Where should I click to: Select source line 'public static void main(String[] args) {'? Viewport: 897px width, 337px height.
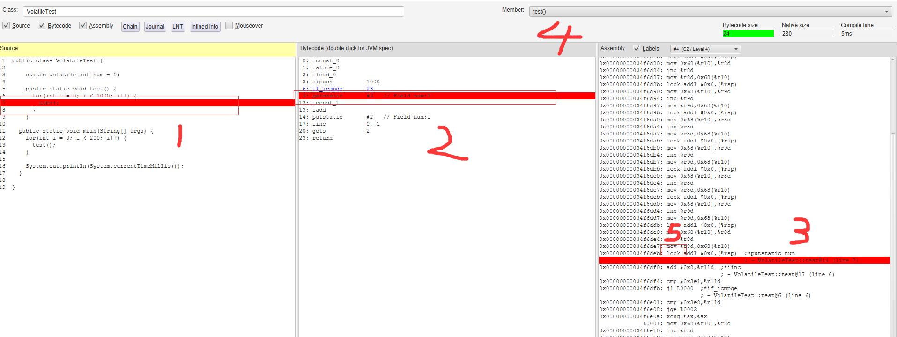86,131
